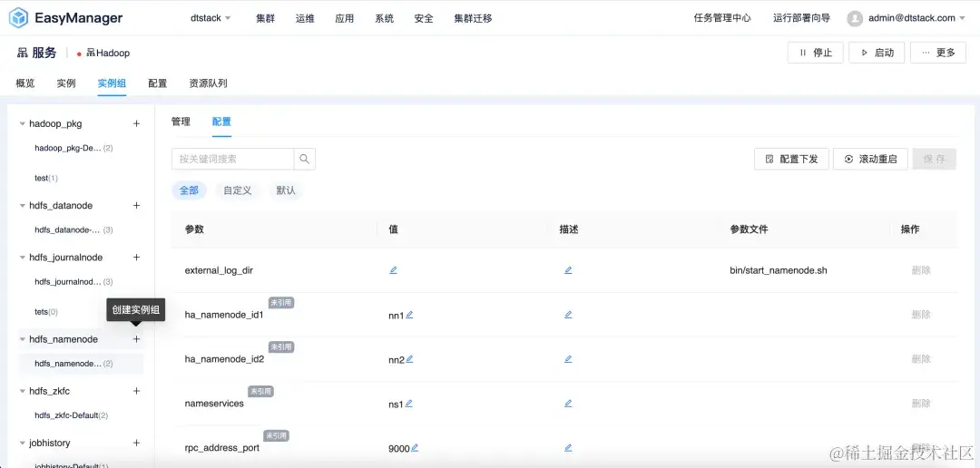Viewport: 980px width, 468px height.
Task: Switch to the 管理 sub-tab
Action: click(x=181, y=122)
